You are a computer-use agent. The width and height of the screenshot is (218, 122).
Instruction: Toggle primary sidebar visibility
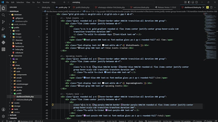point(189,2)
